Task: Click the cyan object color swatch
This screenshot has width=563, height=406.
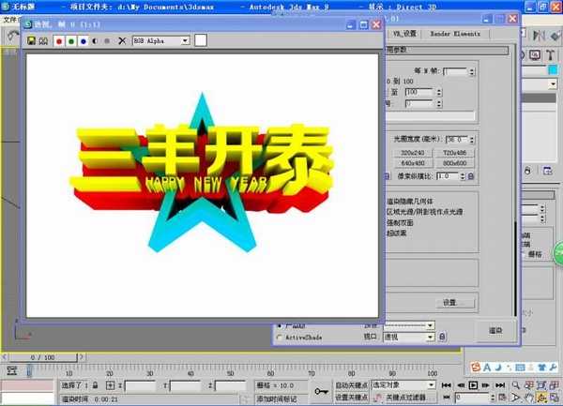Action: (x=553, y=70)
